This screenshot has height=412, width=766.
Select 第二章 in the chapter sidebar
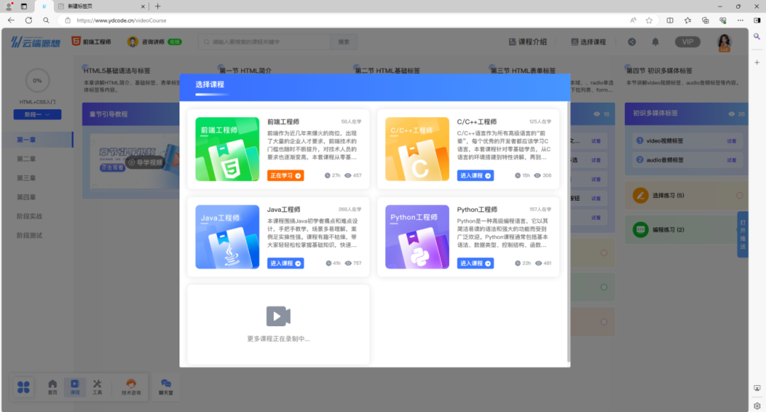click(27, 158)
